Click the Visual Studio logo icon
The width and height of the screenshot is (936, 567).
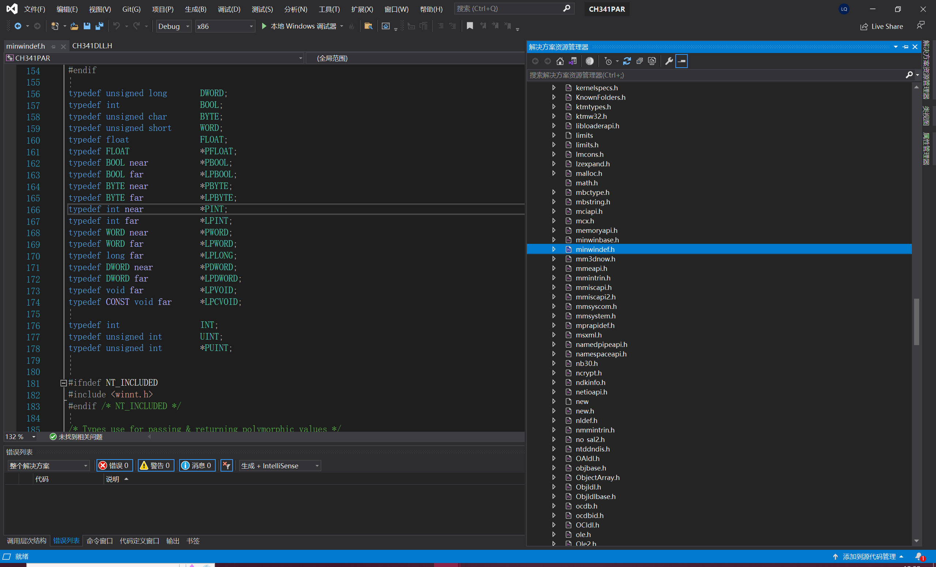[12, 9]
